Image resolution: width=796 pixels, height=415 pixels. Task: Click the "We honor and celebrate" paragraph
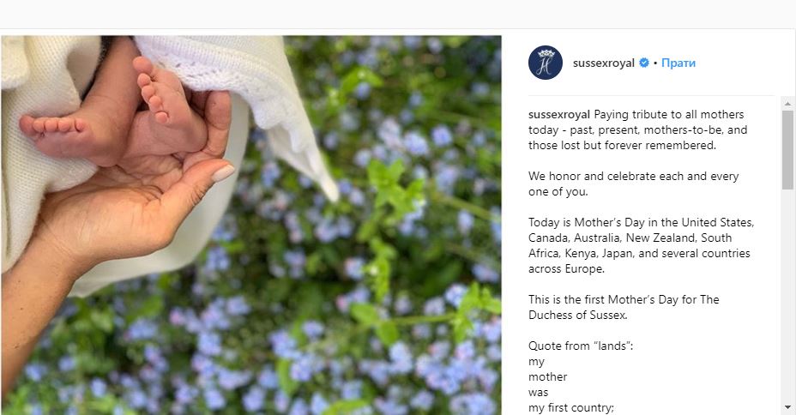634,183
